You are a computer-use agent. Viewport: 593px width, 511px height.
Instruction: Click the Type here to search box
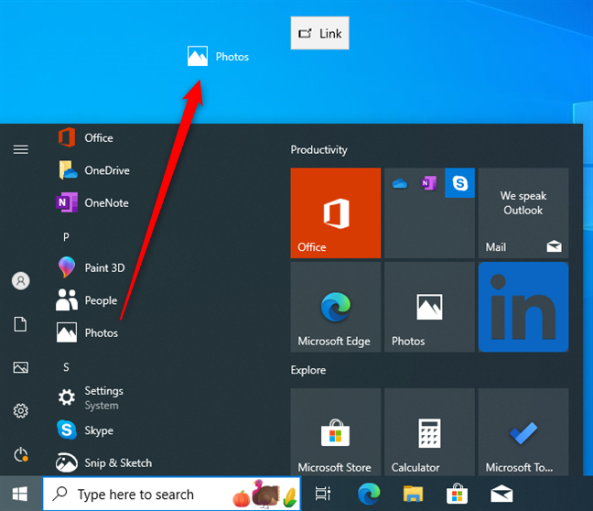(172, 494)
